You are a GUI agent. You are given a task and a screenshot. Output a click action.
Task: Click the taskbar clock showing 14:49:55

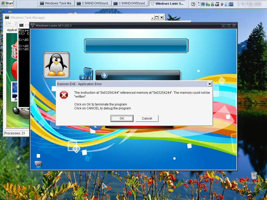click(249, 4)
